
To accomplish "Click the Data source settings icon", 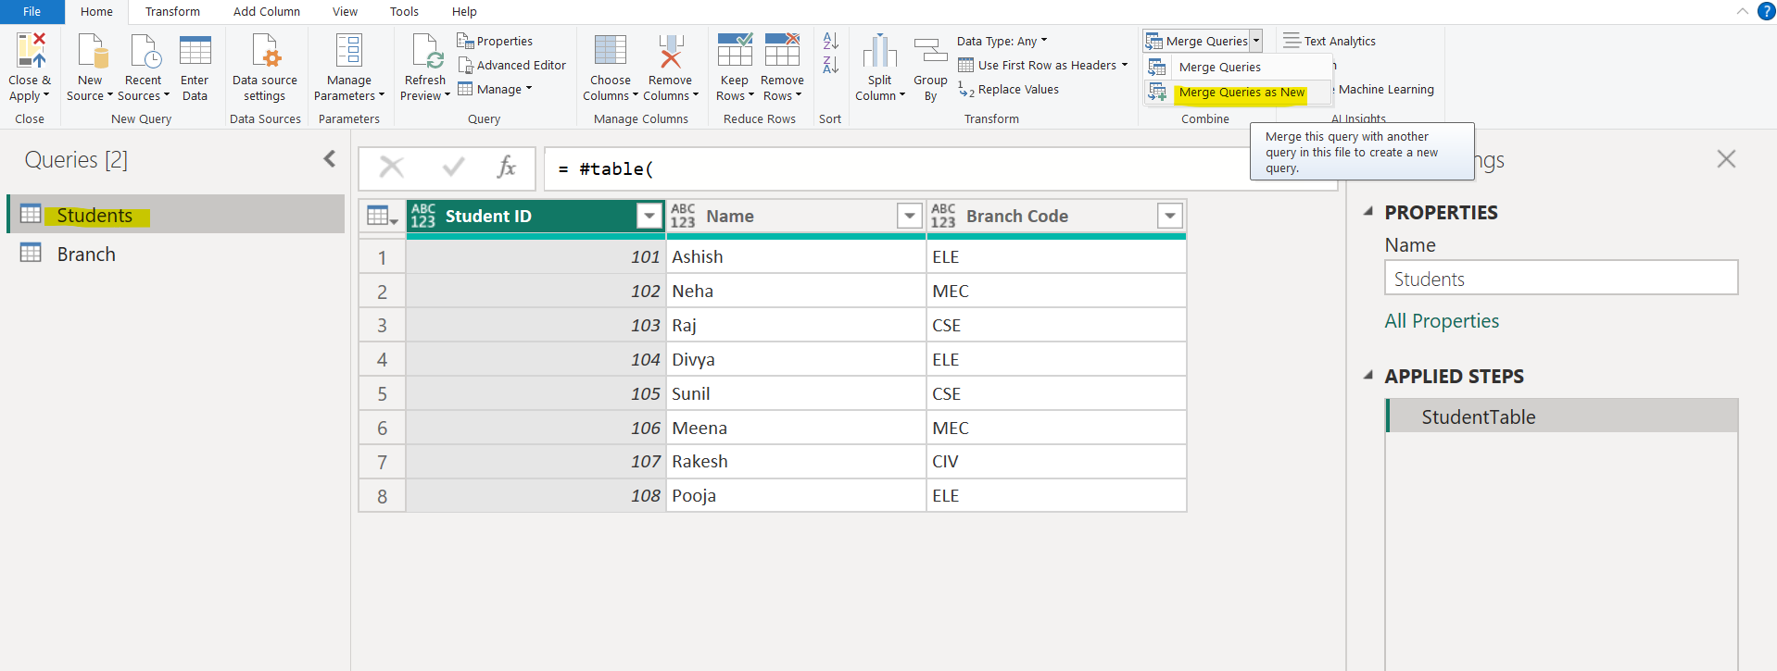I will click(x=265, y=52).
